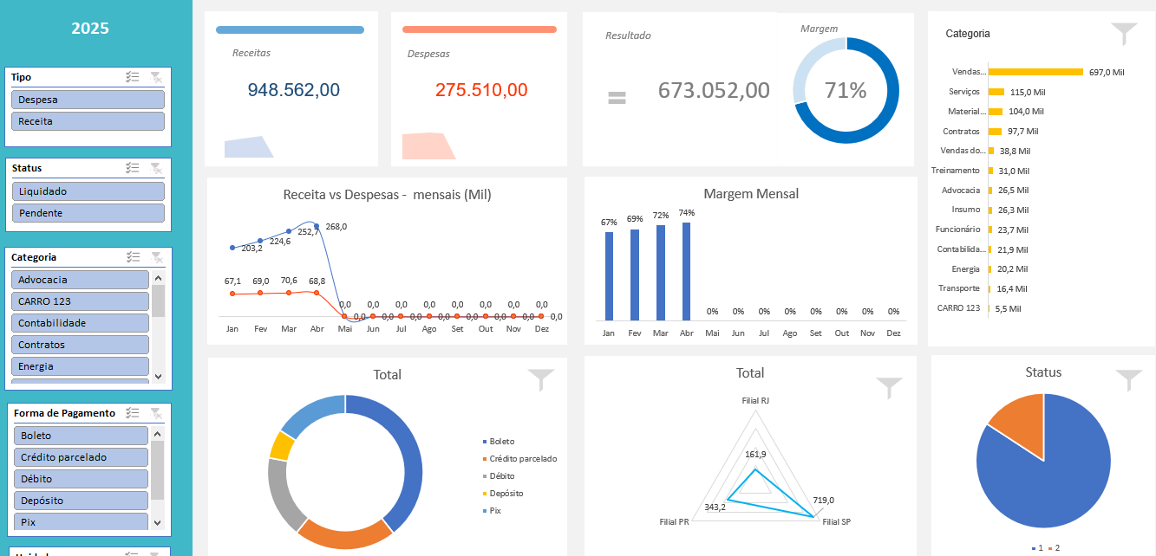Viewport: 1156px width, 556px height.
Task: Clear the Forma de Pagamento slicer filter
Action: coord(156,413)
